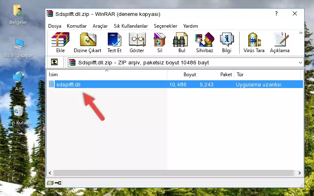Click the horizontal scrollbar track

174,173
